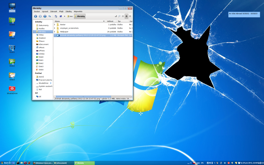Open Domů in Počítač section

click(43, 77)
